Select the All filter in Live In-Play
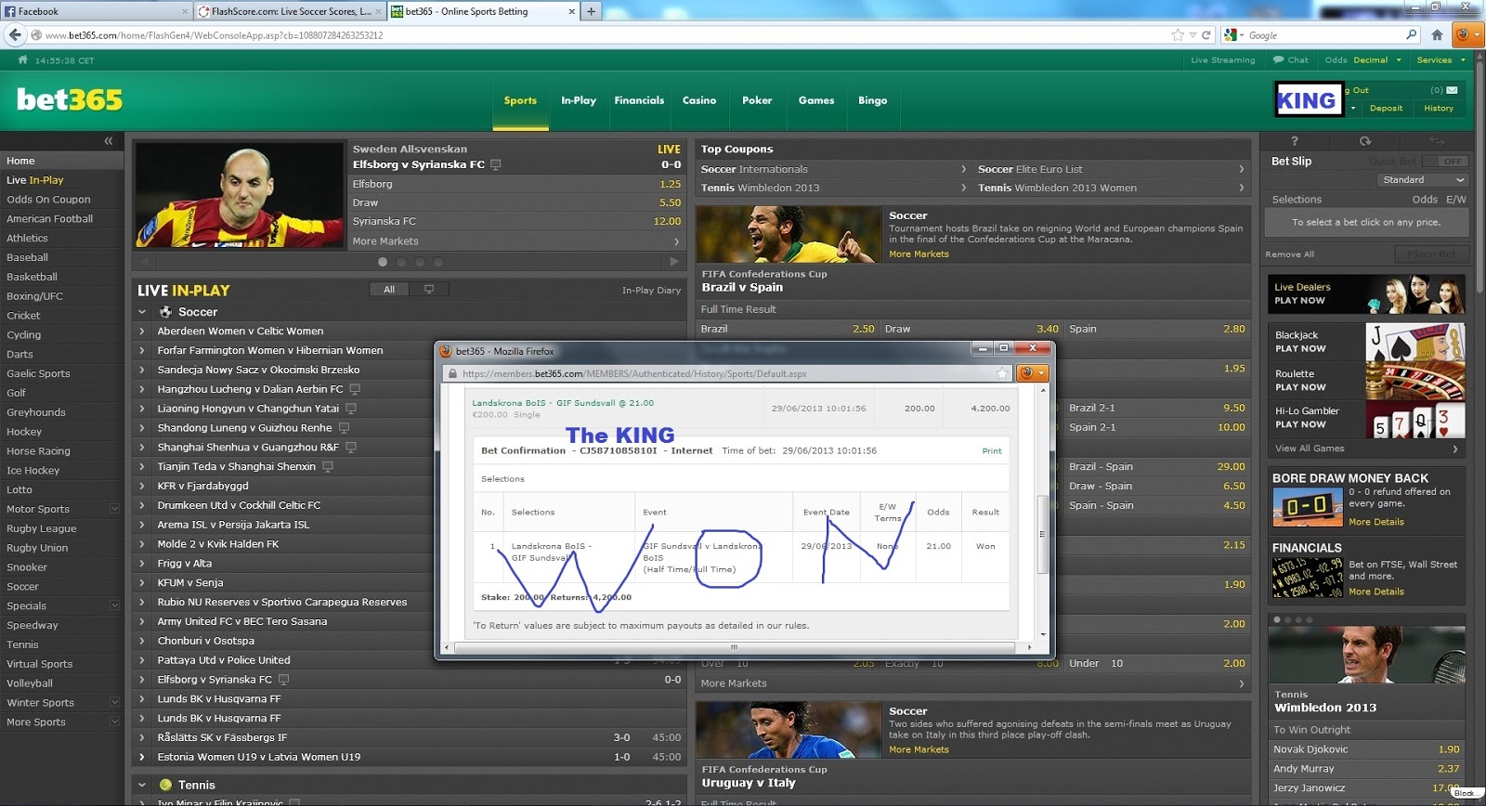The image size is (1486, 806). (x=389, y=290)
